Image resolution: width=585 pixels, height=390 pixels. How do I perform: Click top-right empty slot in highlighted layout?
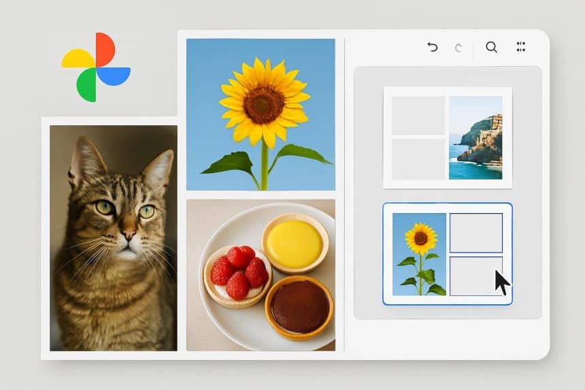click(x=476, y=233)
